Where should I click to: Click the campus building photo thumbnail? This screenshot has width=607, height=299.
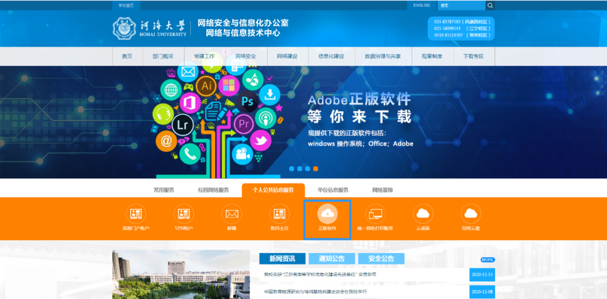[181, 275]
